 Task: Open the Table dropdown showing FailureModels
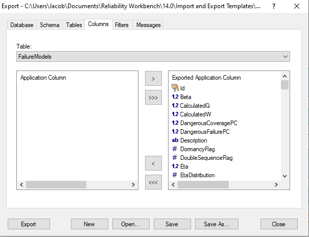click(153, 57)
